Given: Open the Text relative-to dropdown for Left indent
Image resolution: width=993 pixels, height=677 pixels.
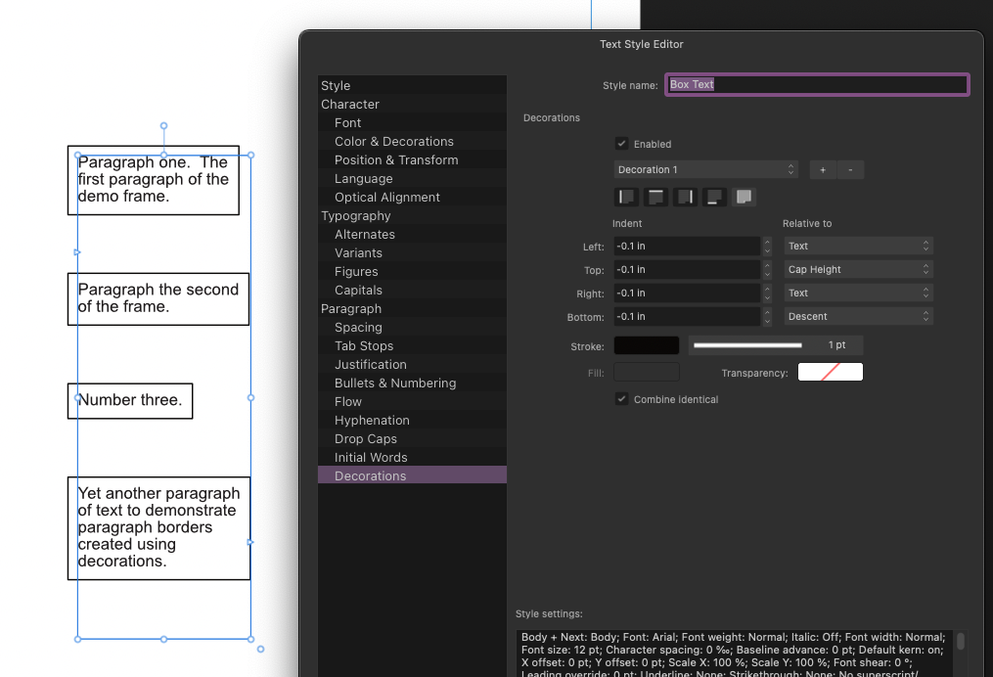Looking at the screenshot, I should point(858,246).
